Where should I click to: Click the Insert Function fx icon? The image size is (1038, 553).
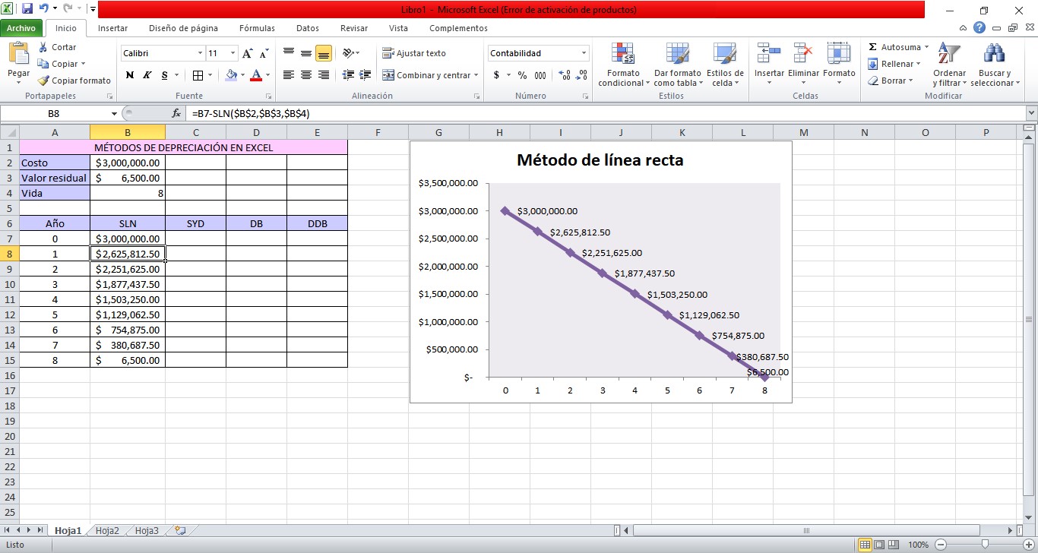pos(176,113)
